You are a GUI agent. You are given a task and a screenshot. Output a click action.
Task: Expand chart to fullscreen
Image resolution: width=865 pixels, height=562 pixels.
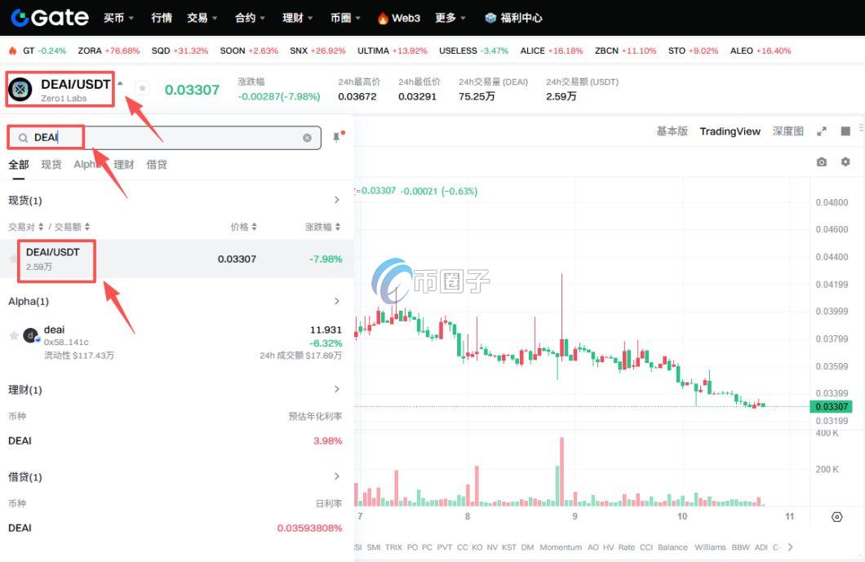pos(822,131)
